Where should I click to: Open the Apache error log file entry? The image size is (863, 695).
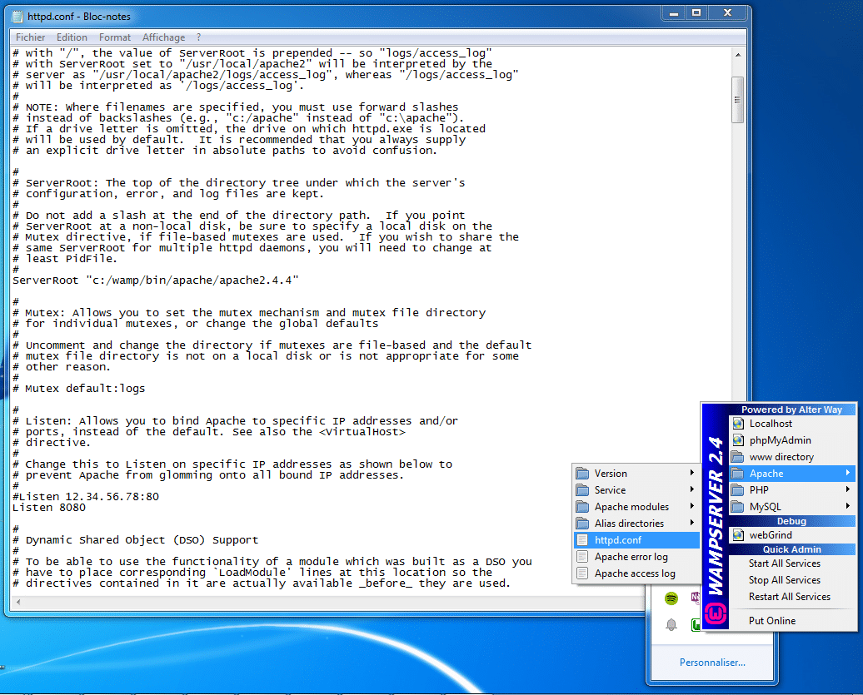(636, 557)
